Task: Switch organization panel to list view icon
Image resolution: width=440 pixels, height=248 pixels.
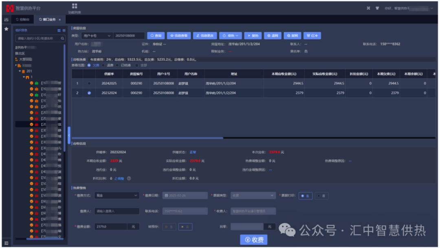Action: pos(64,30)
